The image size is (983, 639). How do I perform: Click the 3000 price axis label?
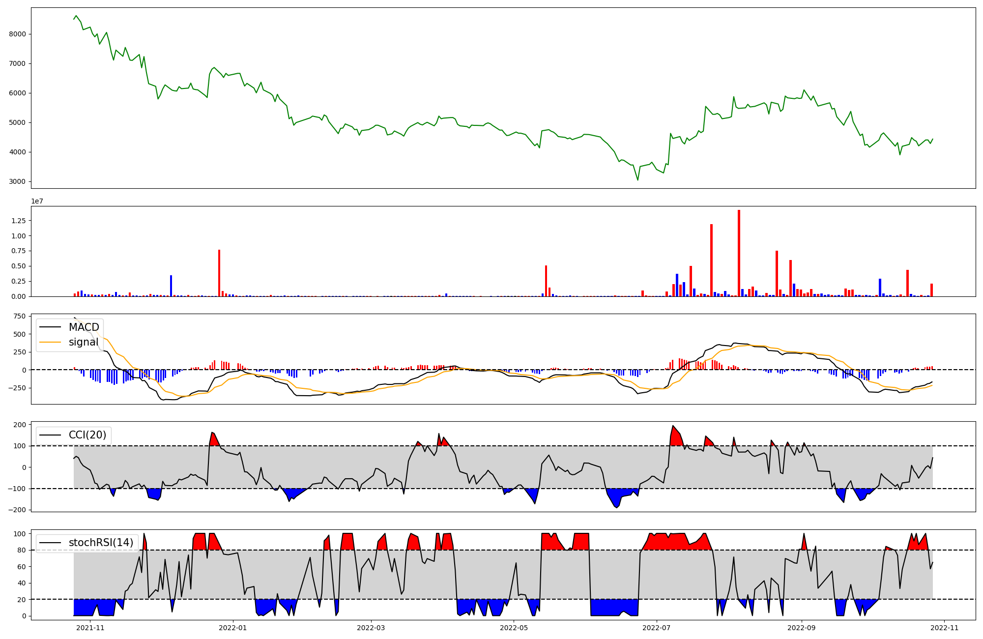pyautogui.click(x=17, y=181)
